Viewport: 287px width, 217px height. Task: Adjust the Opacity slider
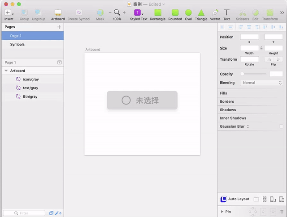click(x=253, y=74)
